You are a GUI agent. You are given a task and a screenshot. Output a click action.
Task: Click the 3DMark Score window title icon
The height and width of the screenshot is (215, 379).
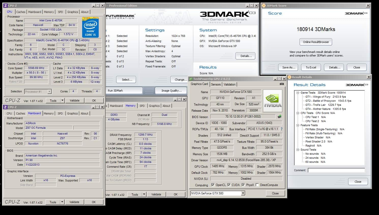click(x=264, y=5)
